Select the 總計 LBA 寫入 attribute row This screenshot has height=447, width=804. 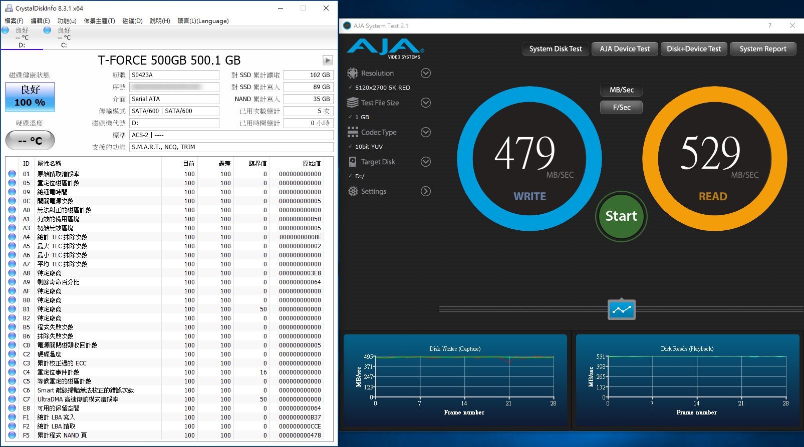pos(169,417)
